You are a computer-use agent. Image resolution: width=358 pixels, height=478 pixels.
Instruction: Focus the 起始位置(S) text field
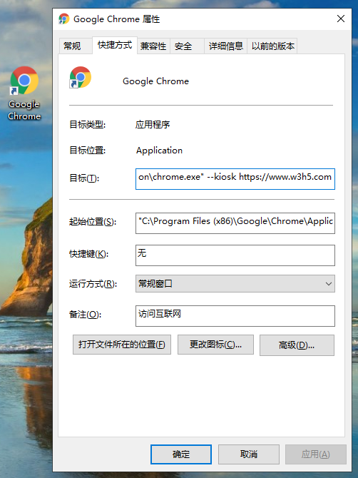235,223
